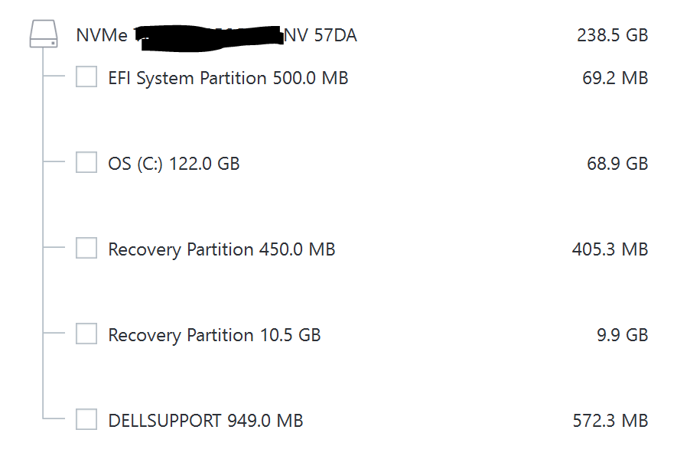
Task: Select the OS (C:) 122.0 GB entry
Action: pos(174,164)
